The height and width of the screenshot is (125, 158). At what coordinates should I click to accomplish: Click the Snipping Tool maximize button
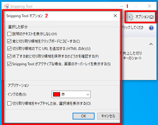135,6
